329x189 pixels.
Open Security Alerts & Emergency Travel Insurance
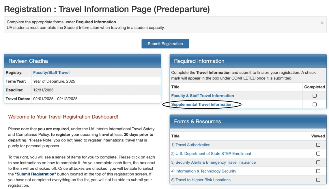(x=213, y=162)
